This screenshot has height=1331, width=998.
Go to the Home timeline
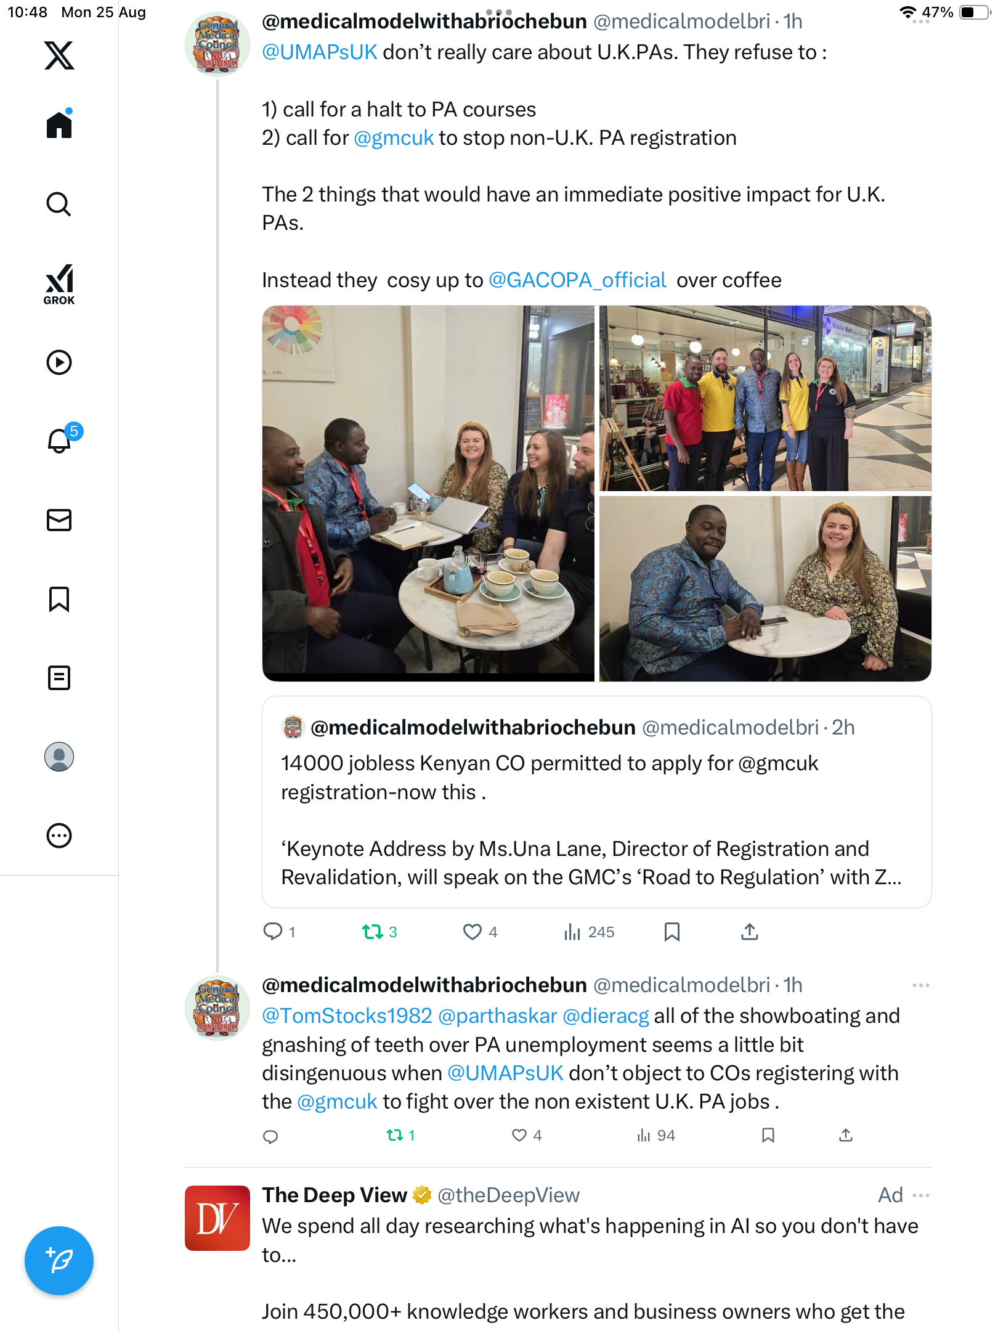59,125
